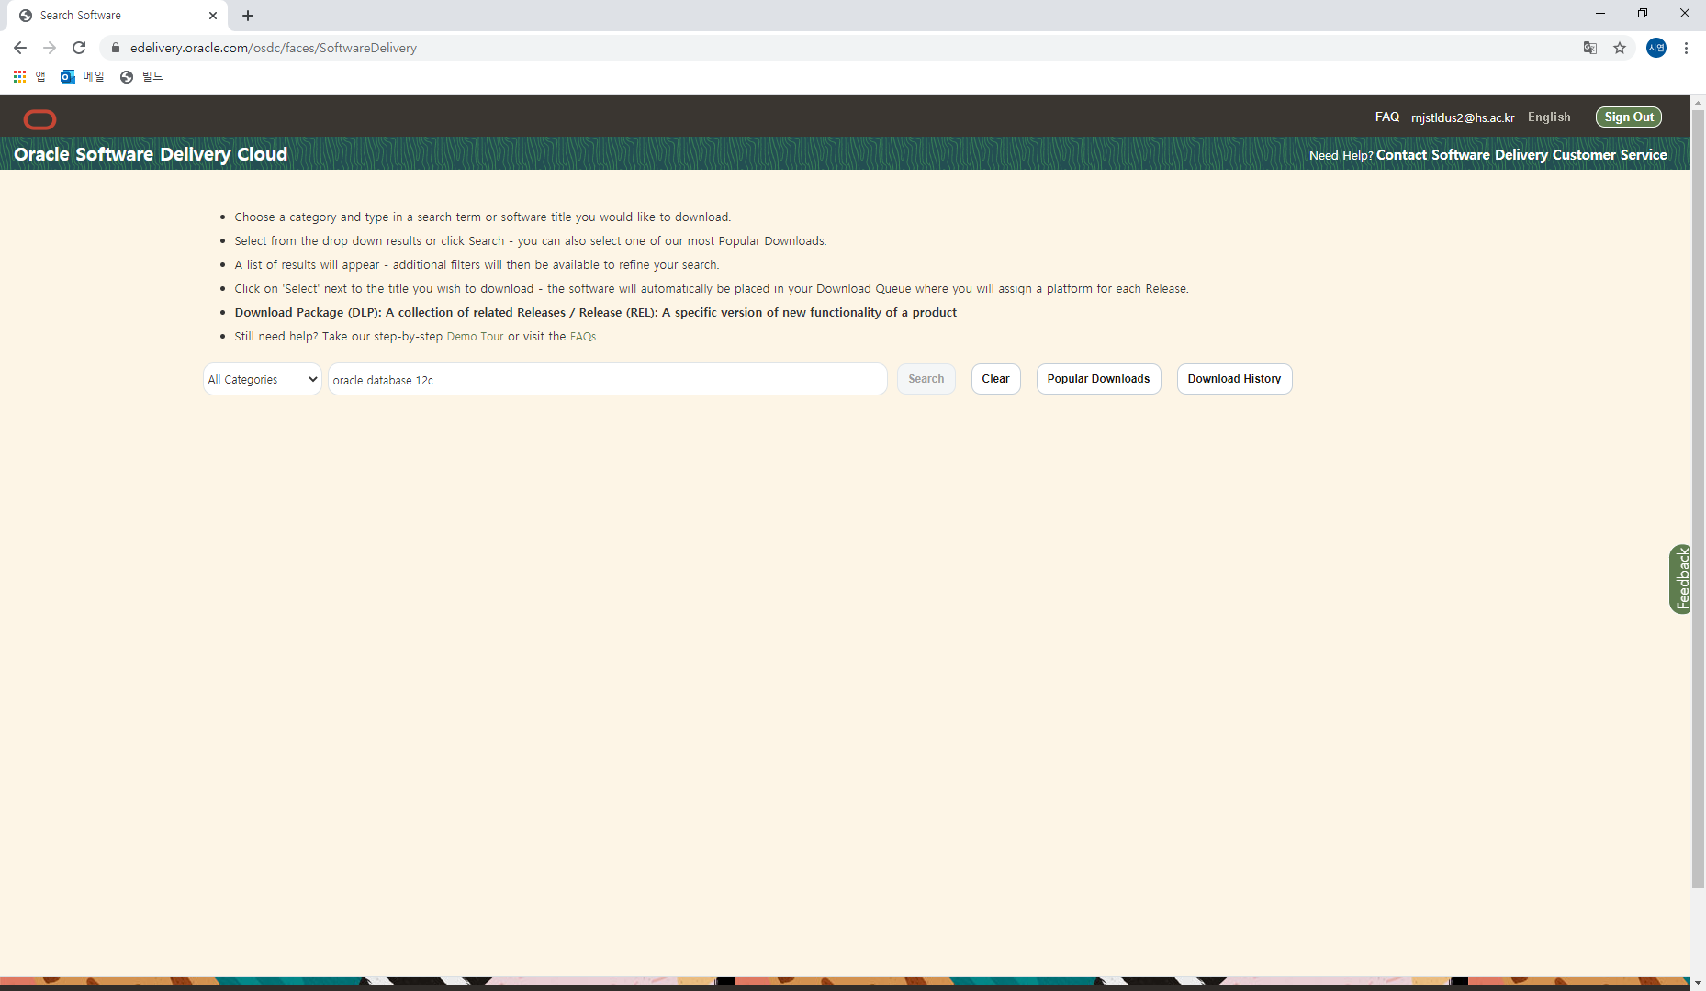Click the search field containing oracle database 12c
The height and width of the screenshot is (991, 1706).
coord(607,379)
